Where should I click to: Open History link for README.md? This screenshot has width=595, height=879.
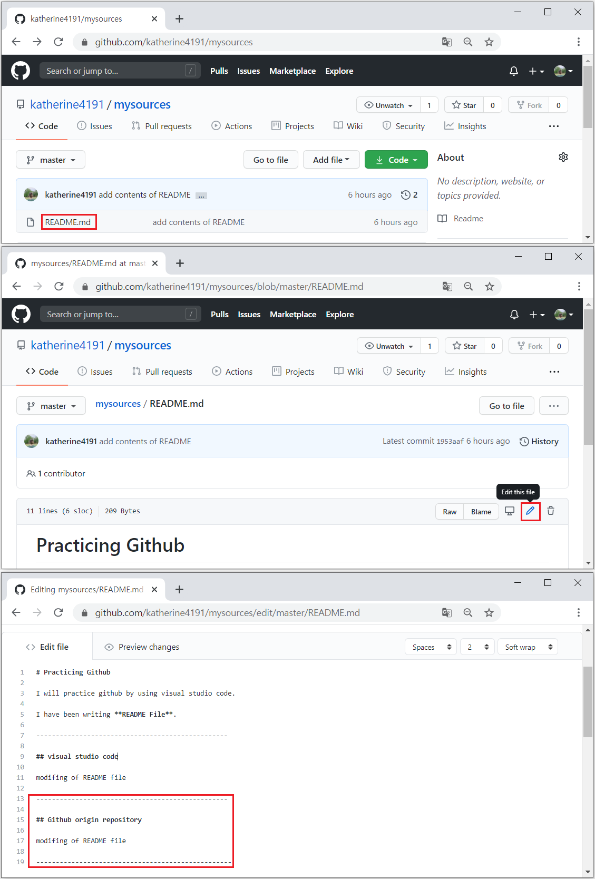pos(539,442)
